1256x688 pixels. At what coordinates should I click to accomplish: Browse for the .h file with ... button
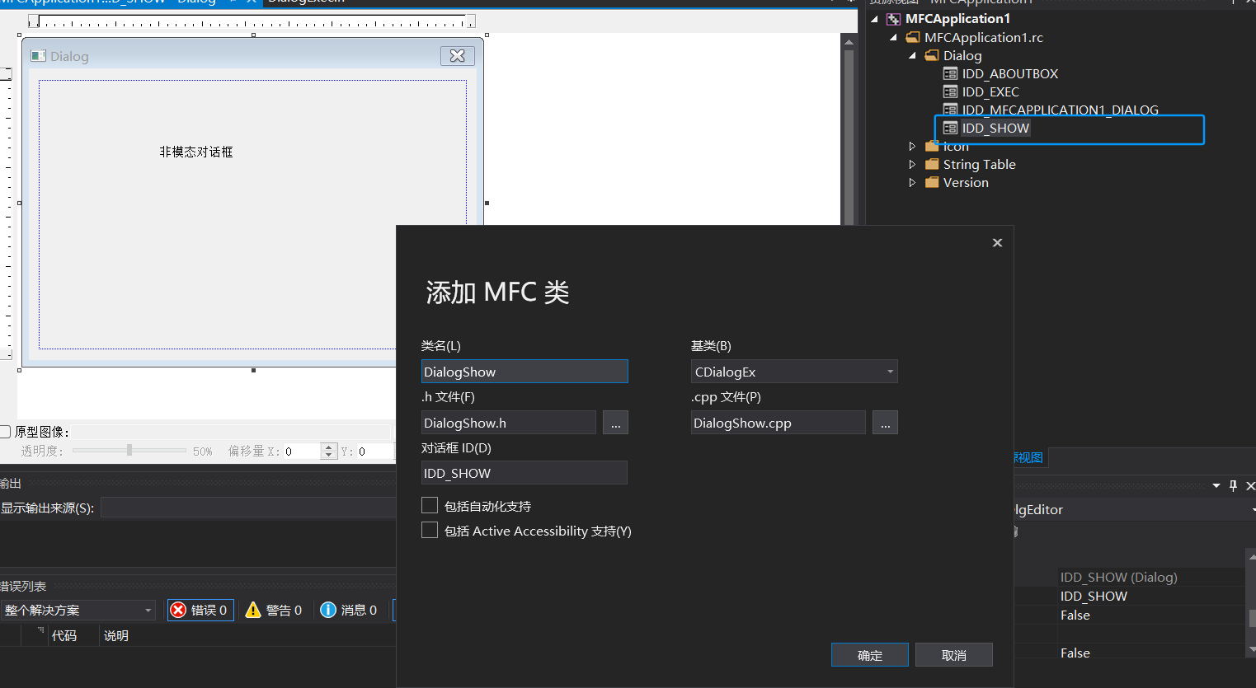pos(615,423)
